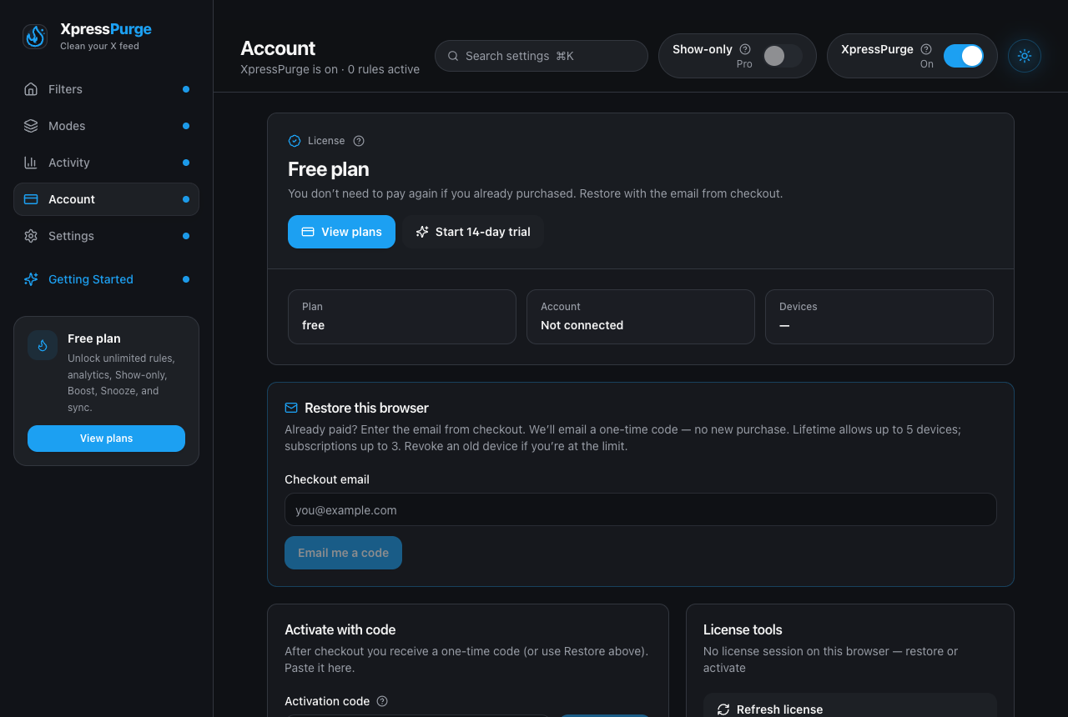The image size is (1068, 717).
Task: Click the License check badge icon
Action: (x=295, y=141)
